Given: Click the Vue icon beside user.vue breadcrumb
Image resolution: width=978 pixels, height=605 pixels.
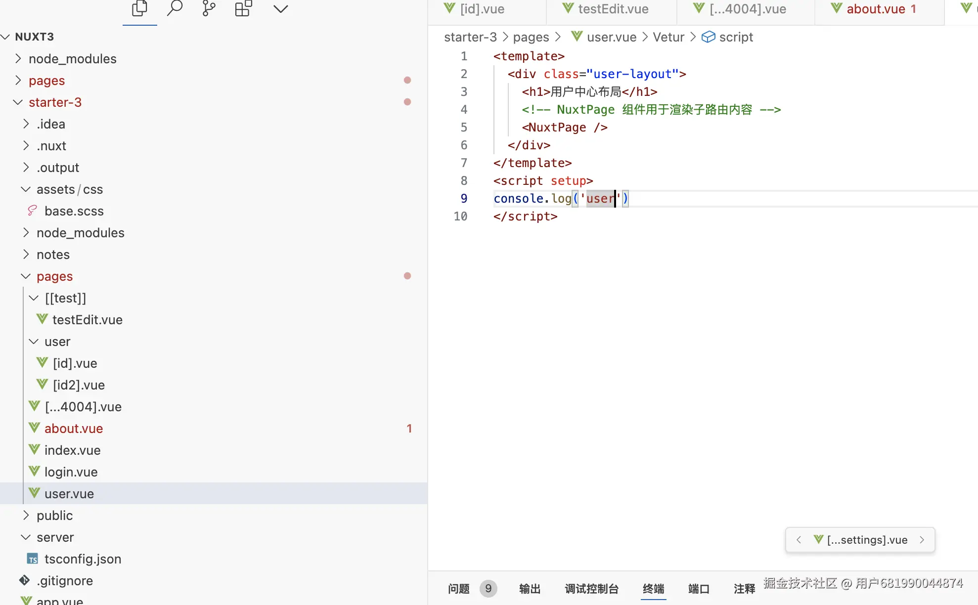Looking at the screenshot, I should pyautogui.click(x=577, y=37).
